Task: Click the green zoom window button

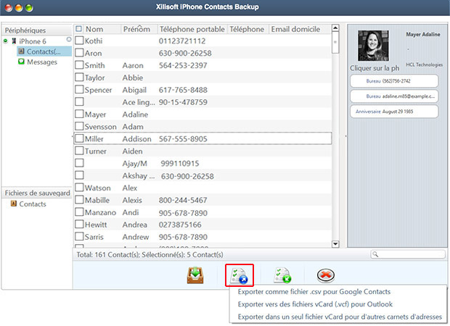Action: click(29, 8)
